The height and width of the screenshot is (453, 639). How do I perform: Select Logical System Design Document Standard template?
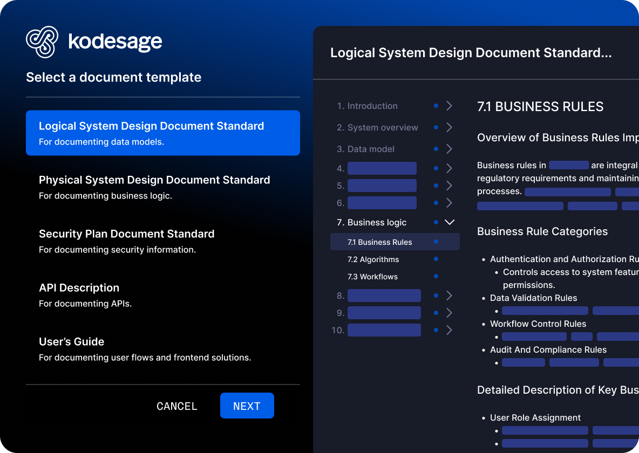coord(162,133)
